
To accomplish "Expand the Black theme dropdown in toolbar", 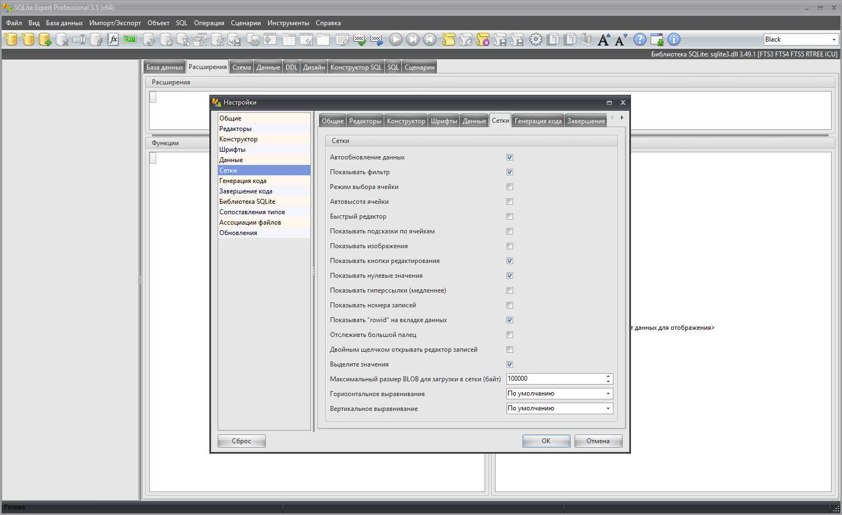I will tap(834, 39).
